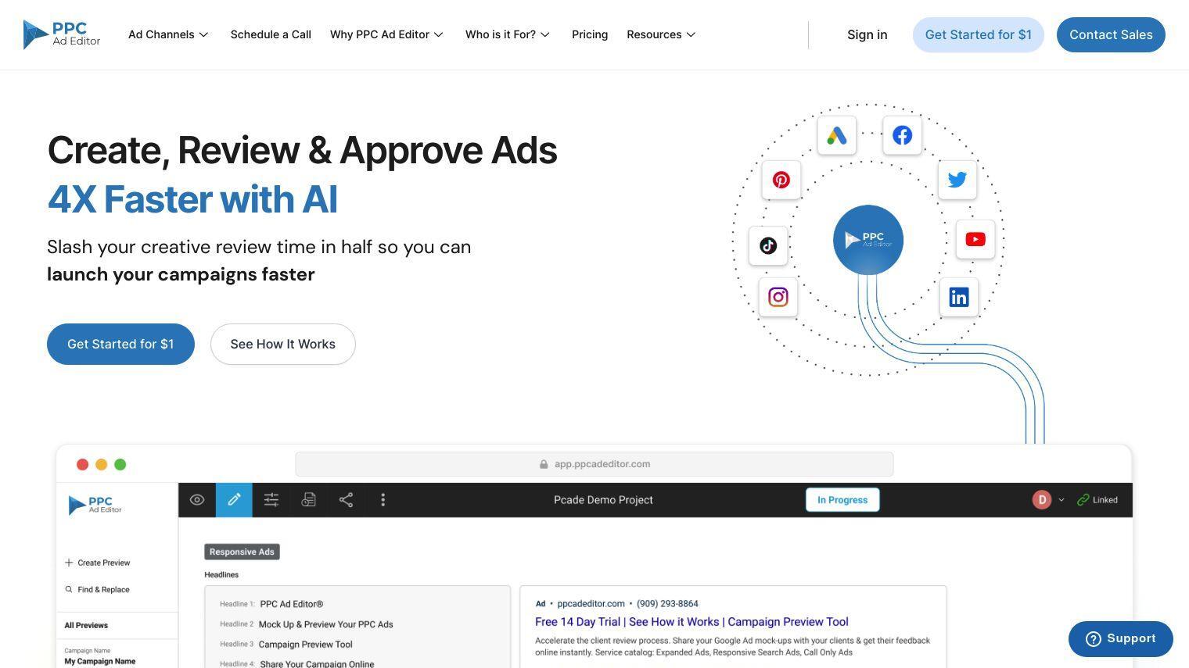This screenshot has height=668, width=1189.
Task: Click the red D user avatar
Action: pos(1042,500)
